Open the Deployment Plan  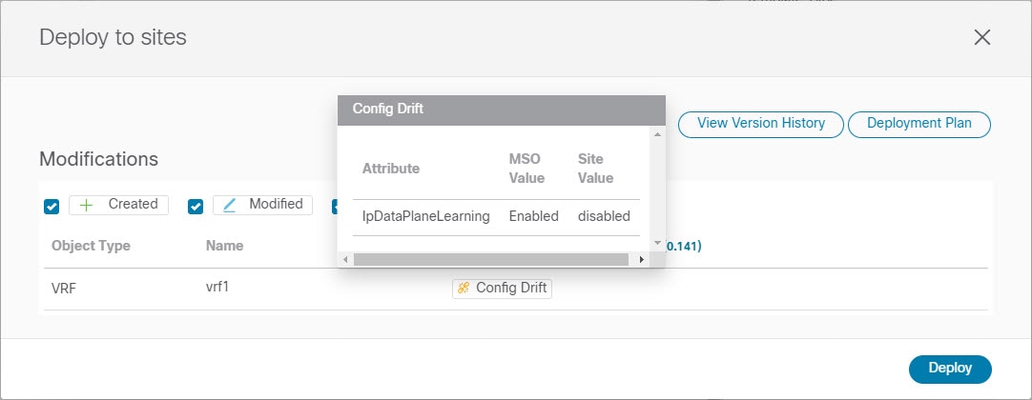(x=919, y=124)
